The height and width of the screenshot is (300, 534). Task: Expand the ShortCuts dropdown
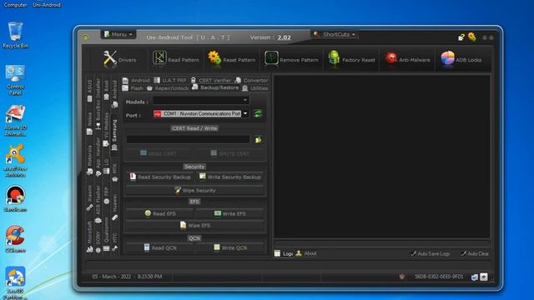tap(335, 34)
